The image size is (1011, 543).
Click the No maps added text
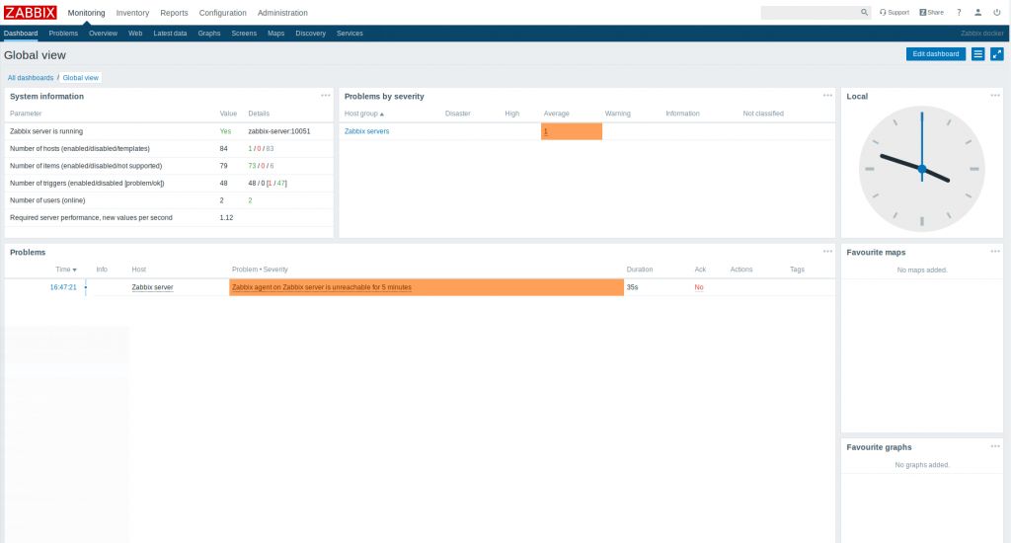[922, 271]
